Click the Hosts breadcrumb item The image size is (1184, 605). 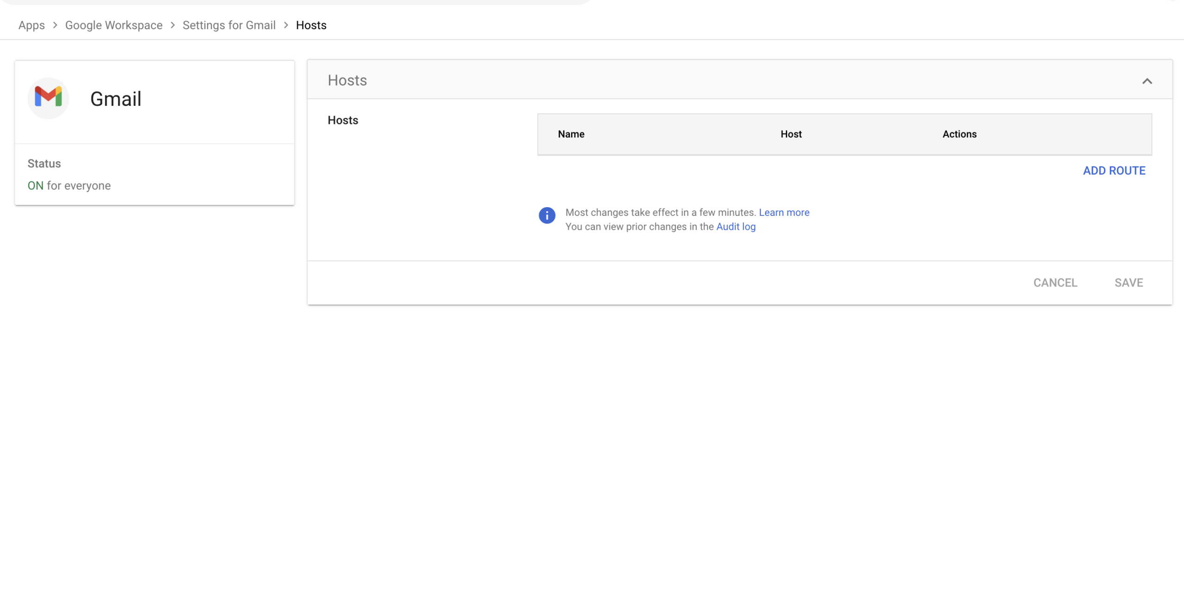pyautogui.click(x=311, y=25)
